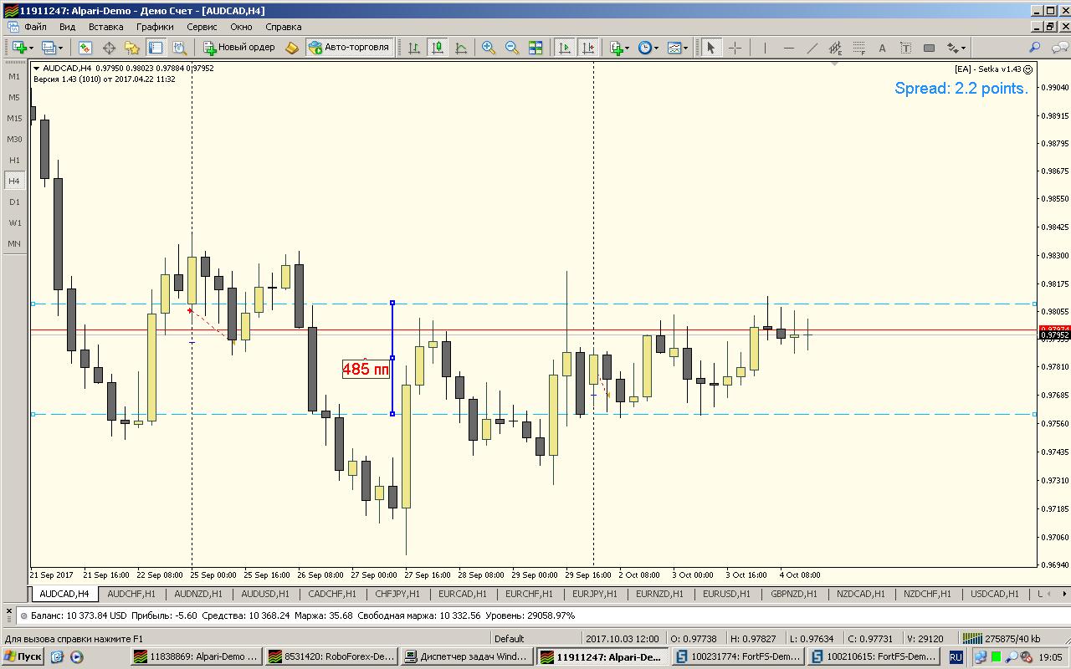Select MN timeframe
The width and height of the screenshot is (1071, 669).
coord(14,243)
